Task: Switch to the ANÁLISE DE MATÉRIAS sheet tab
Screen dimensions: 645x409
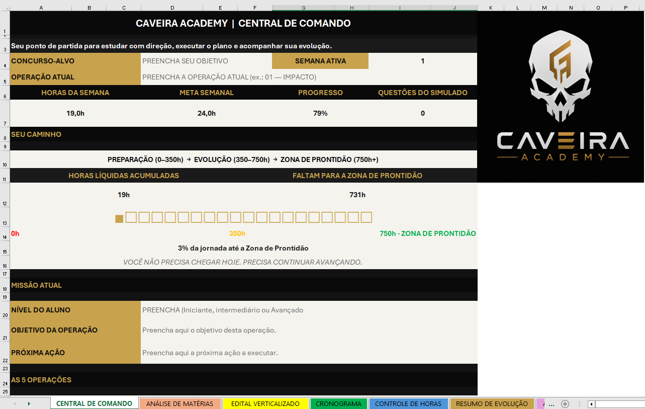Action: [x=180, y=403]
